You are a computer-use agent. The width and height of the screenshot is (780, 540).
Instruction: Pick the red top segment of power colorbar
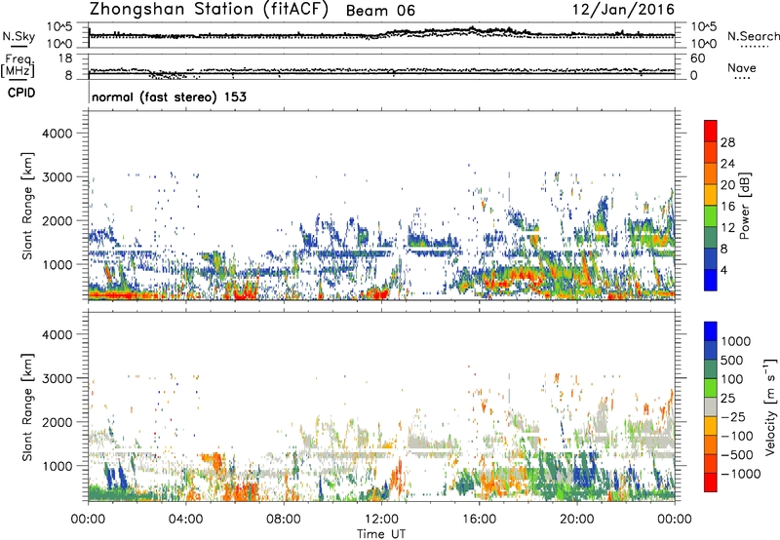(x=711, y=132)
